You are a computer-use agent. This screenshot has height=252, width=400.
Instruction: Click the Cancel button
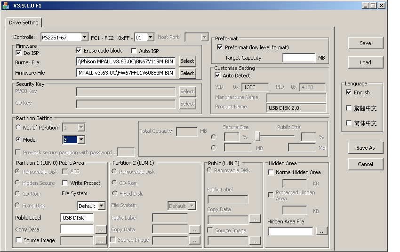(366, 164)
